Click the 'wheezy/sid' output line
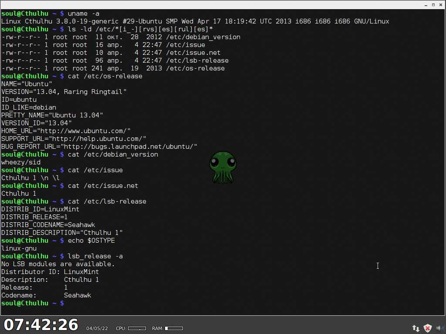The height and width of the screenshot is (334, 446). [x=21, y=163]
